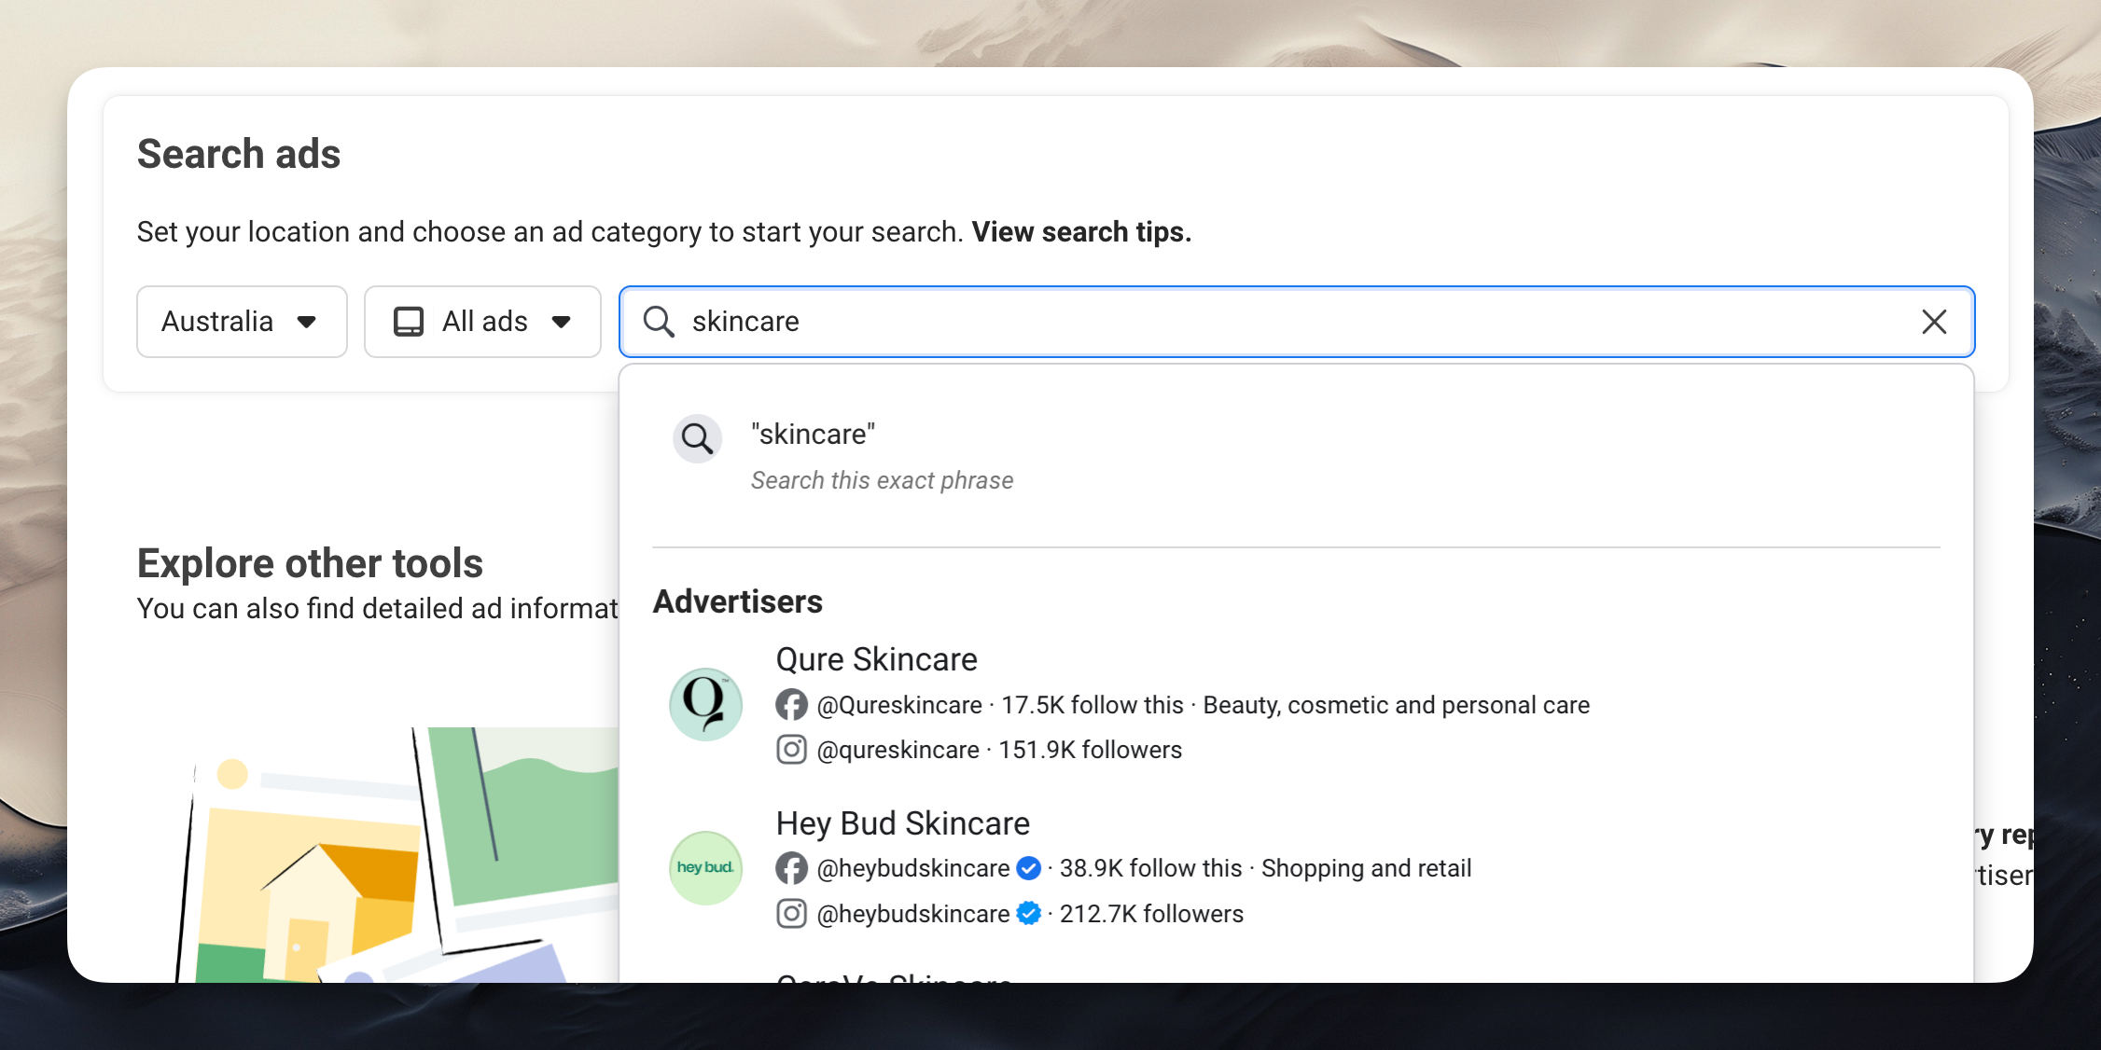The image size is (2101, 1050).
Task: Click the verified badge on Hey Bud's Instagram followers
Action: click(1027, 913)
